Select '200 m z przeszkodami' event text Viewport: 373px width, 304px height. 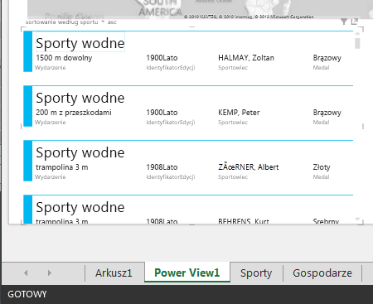pyautogui.click(x=74, y=113)
